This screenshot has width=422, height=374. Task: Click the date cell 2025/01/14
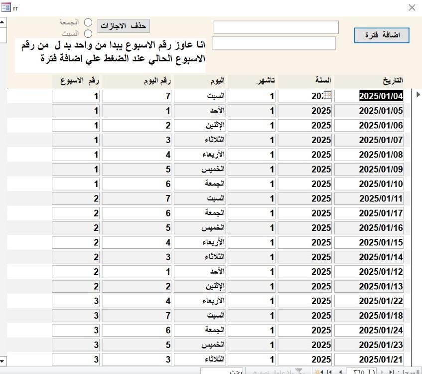(369, 257)
